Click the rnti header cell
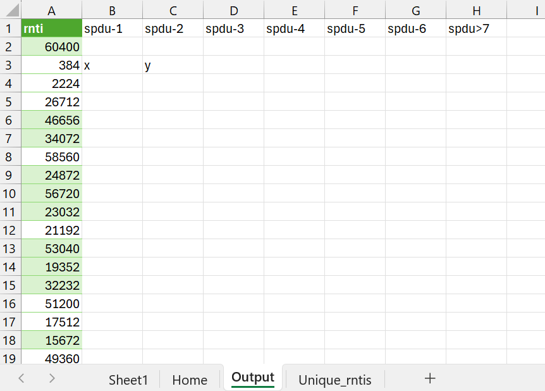Image resolution: width=545 pixels, height=391 pixels. pos(52,28)
